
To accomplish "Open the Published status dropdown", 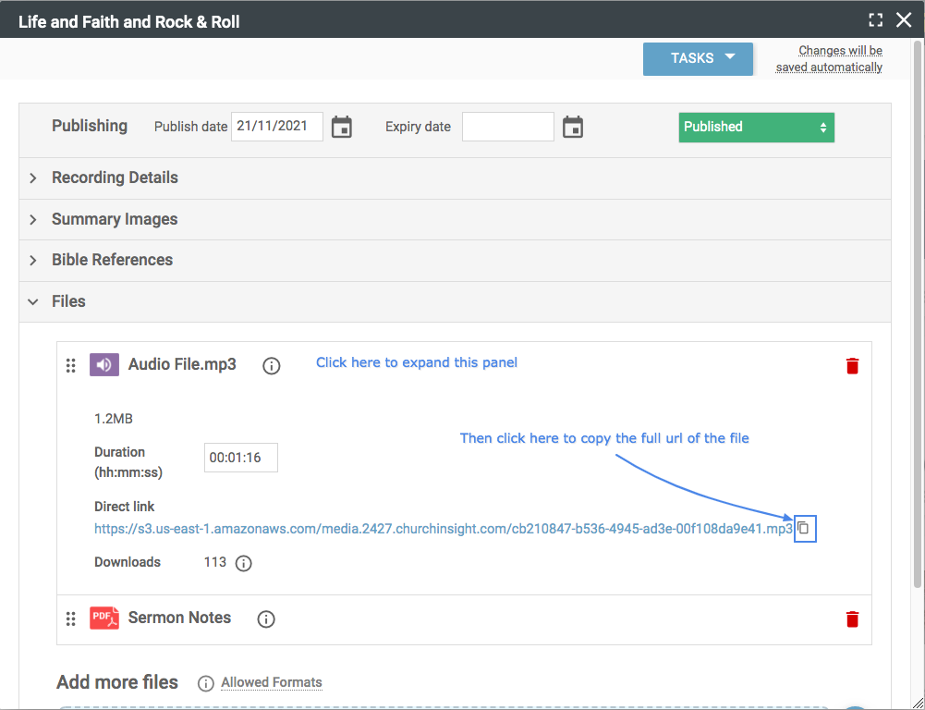I will tap(756, 128).
